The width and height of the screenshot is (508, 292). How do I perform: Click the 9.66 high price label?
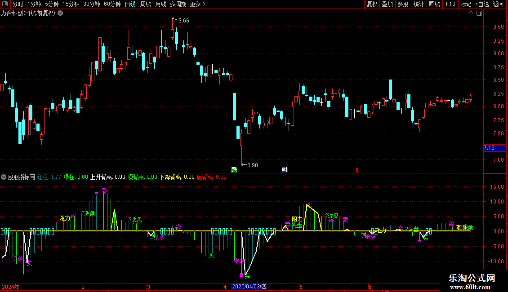point(184,21)
